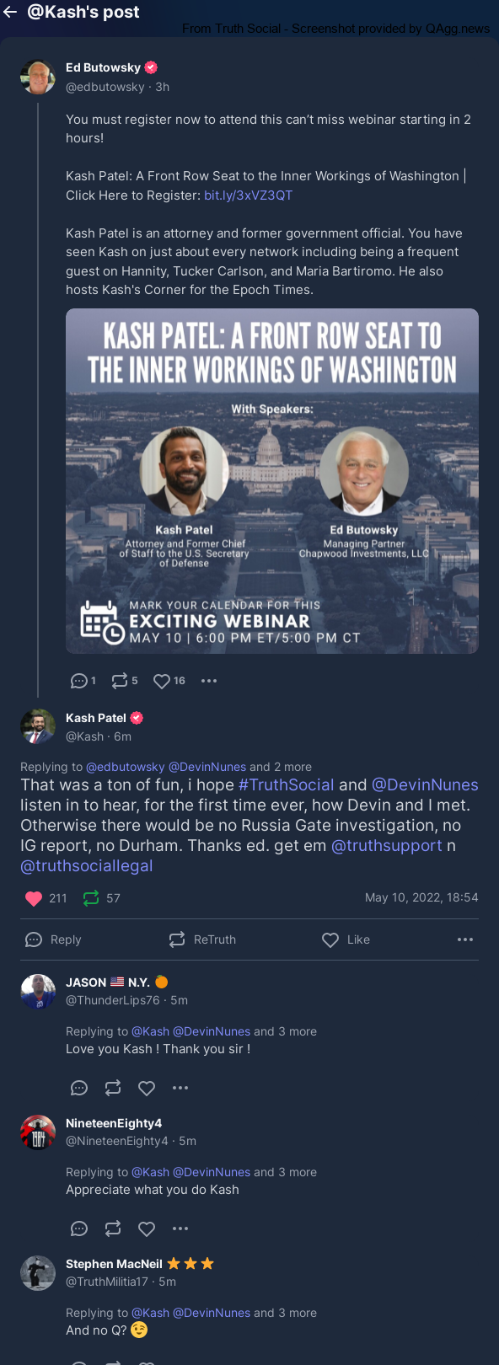Open reply icon under Ed Butowsky's post
Image resolution: width=499 pixels, height=1365 pixels.
79,681
